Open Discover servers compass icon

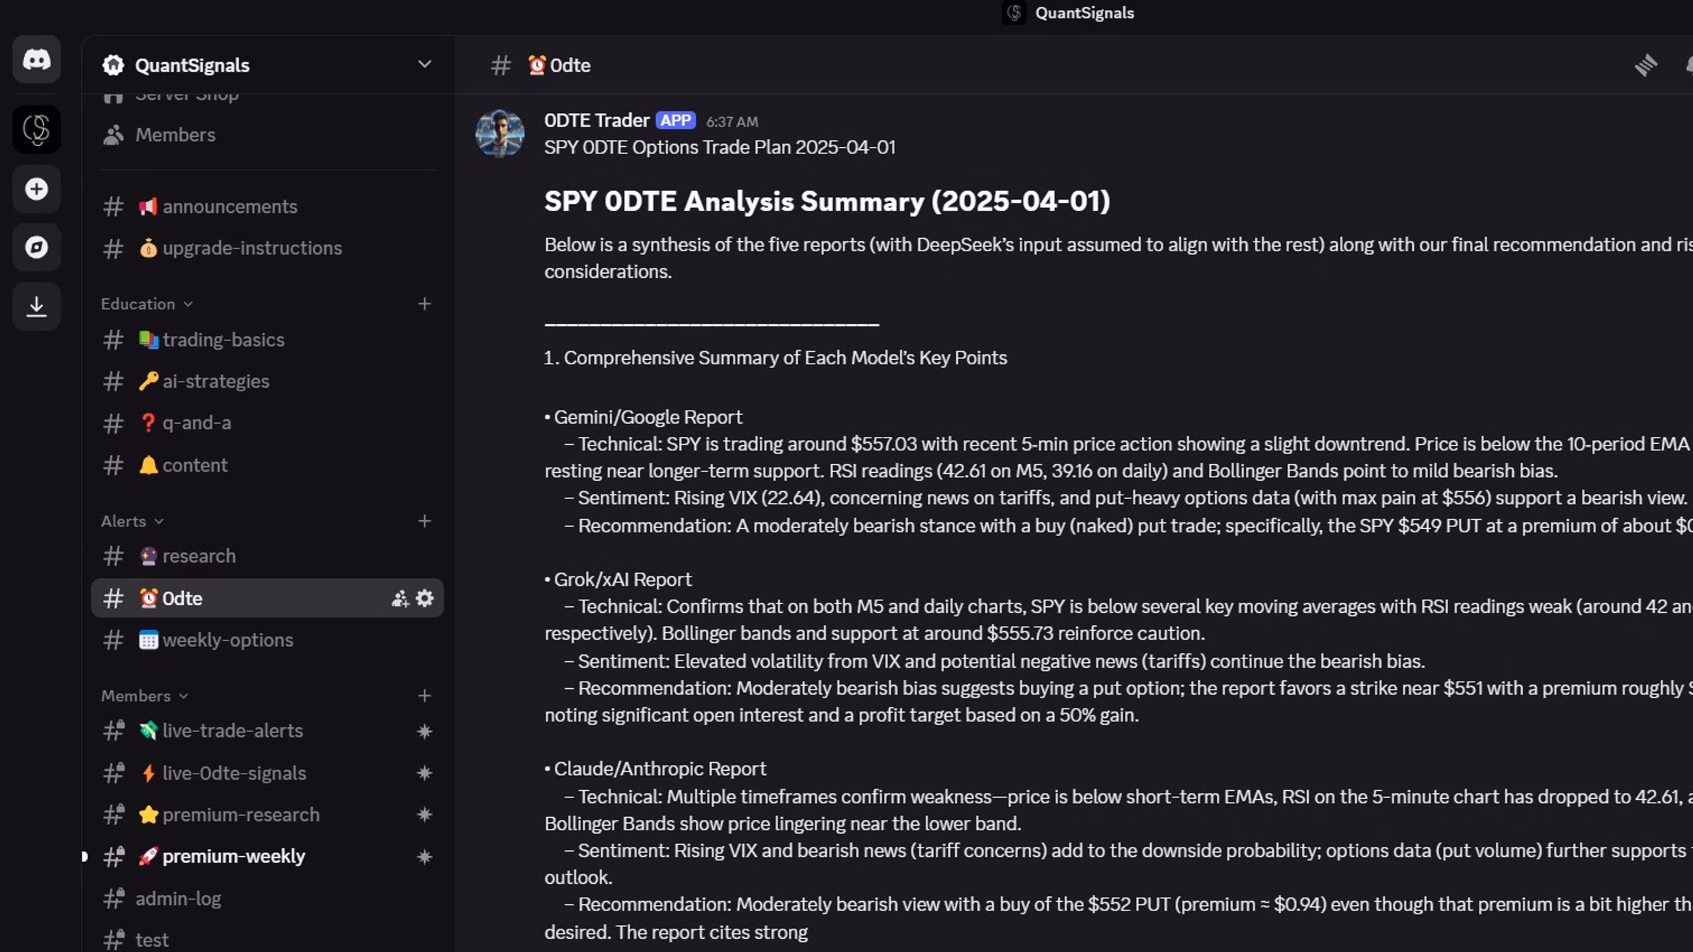(36, 247)
